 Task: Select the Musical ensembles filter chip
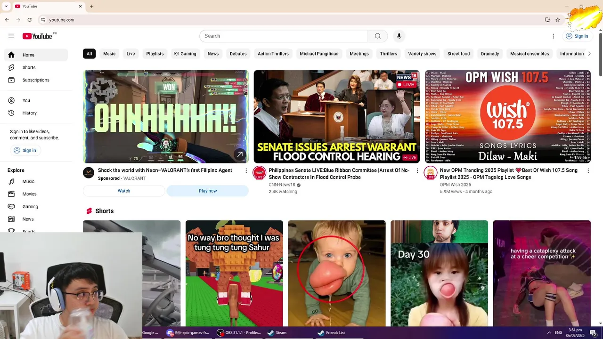530,54
